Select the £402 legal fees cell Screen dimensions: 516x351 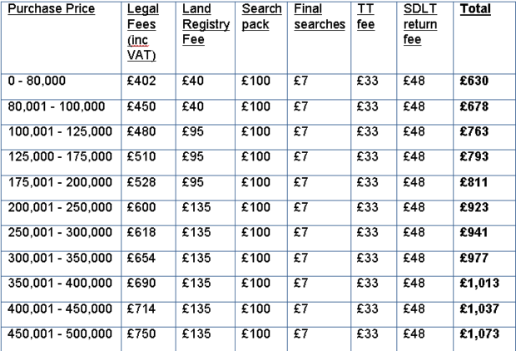click(141, 81)
